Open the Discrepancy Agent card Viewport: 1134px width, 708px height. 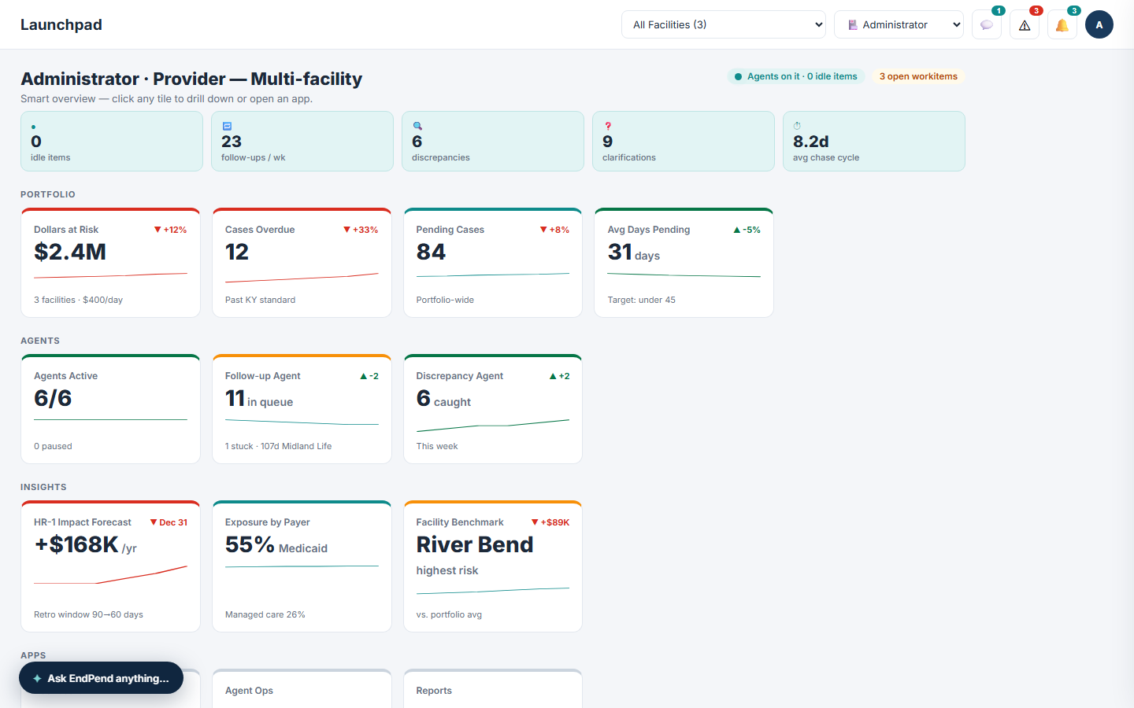[x=493, y=409]
